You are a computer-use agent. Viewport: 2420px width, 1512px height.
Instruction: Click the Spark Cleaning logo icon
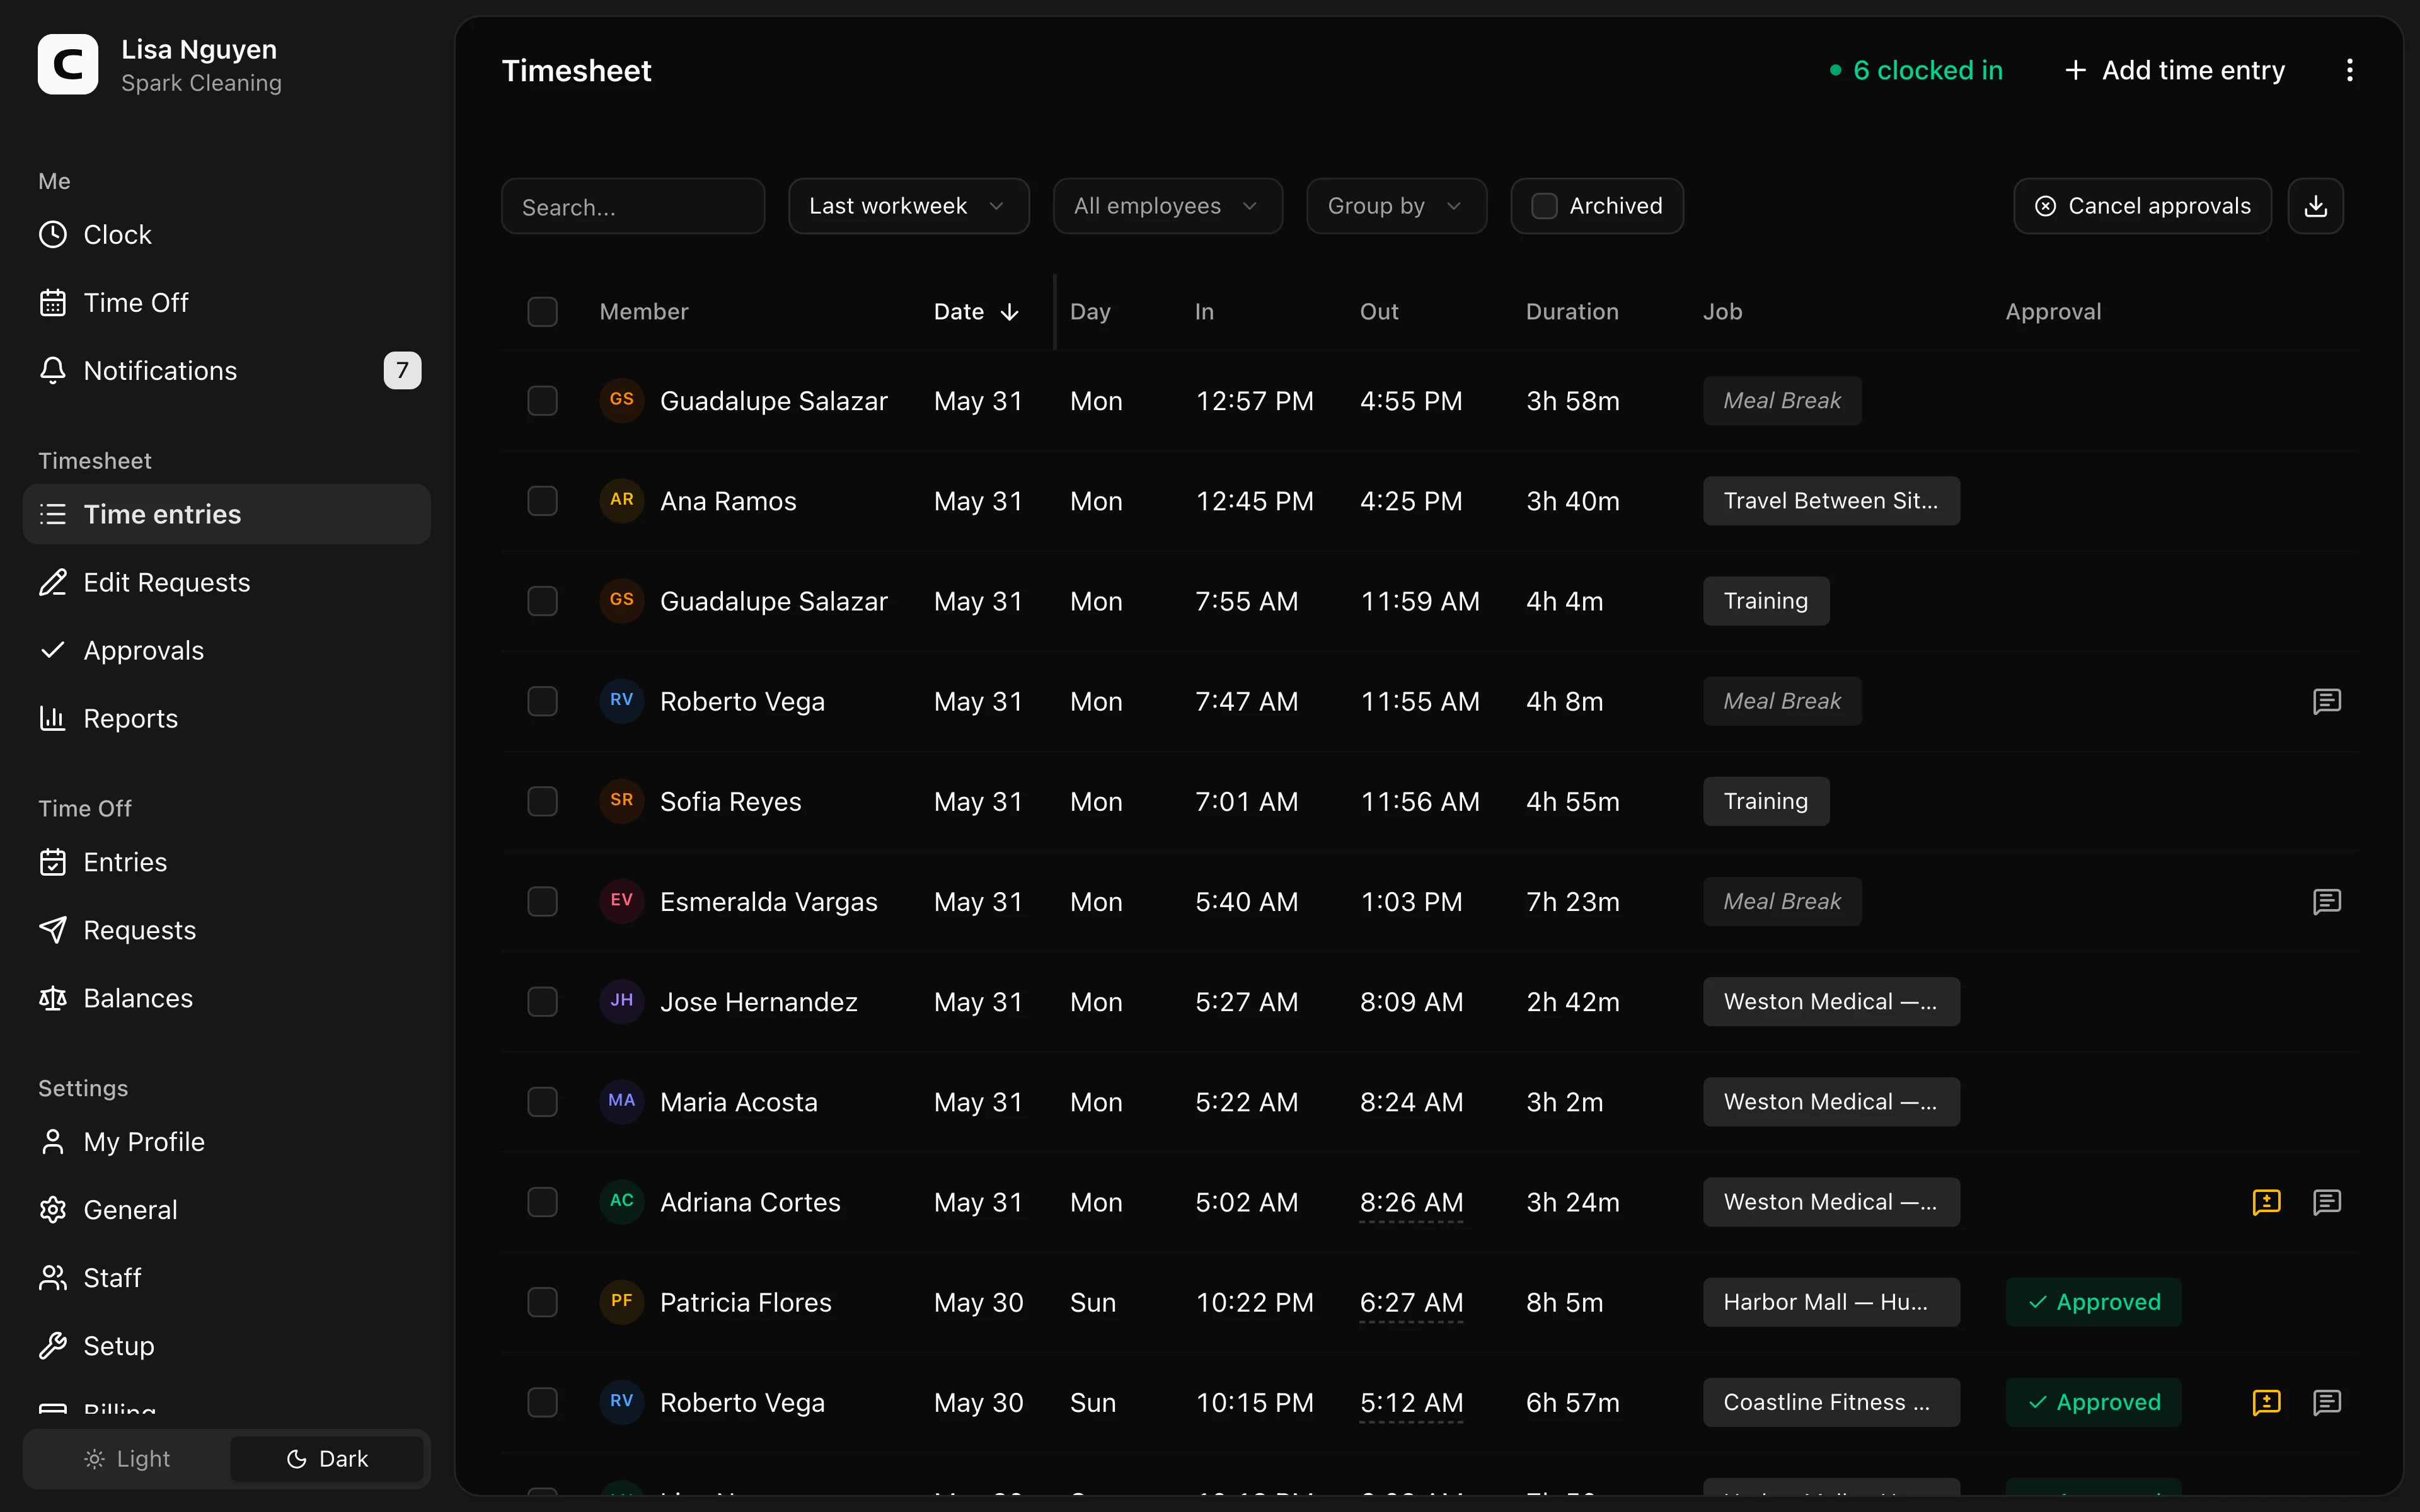coord(68,65)
